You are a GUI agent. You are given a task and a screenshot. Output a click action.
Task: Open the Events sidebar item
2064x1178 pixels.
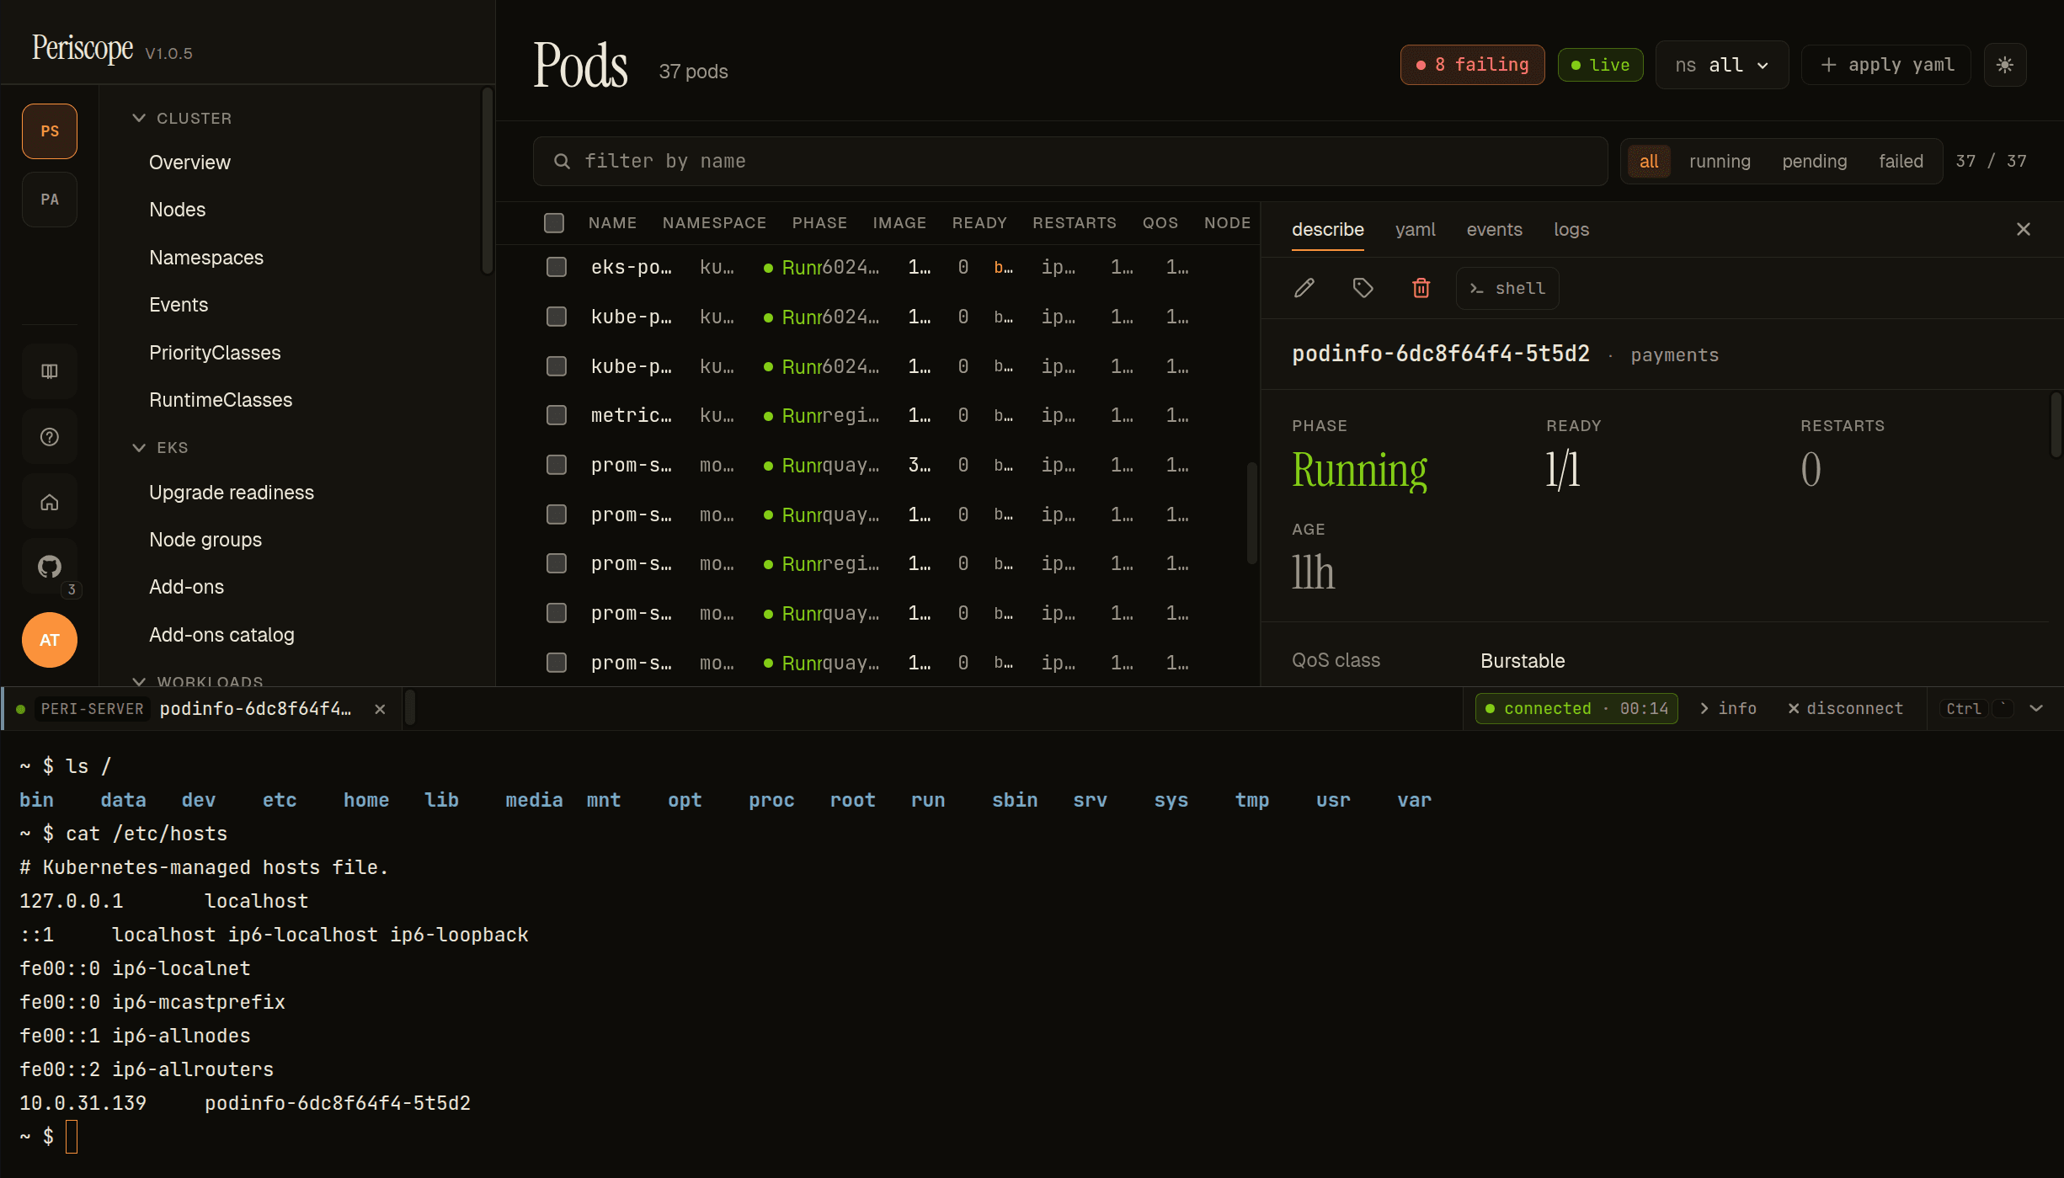click(179, 305)
